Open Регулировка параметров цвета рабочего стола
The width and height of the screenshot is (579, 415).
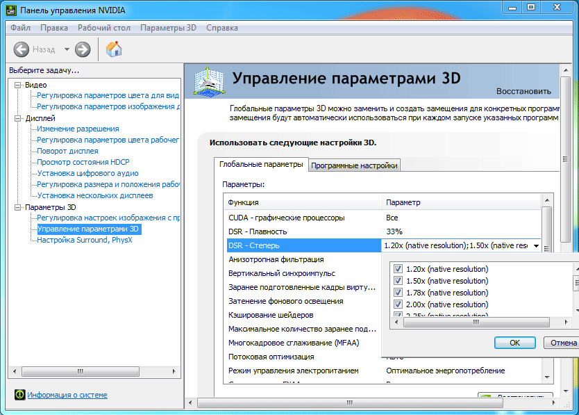108,140
